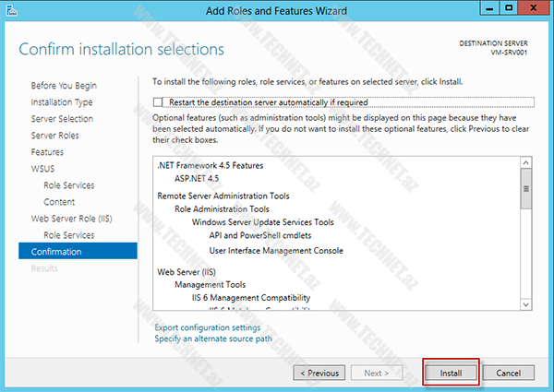Screen dimensions: 554x392
Task: Go to Server Roles step
Action: [54, 136]
